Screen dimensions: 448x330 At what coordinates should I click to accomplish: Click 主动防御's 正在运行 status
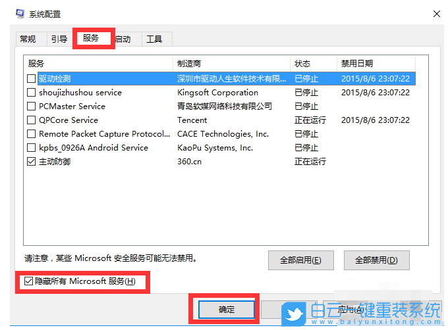tap(310, 162)
